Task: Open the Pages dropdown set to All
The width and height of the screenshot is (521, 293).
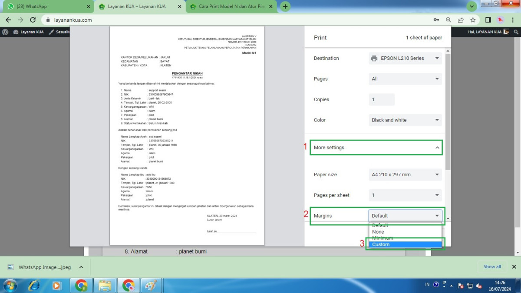Action: click(405, 79)
